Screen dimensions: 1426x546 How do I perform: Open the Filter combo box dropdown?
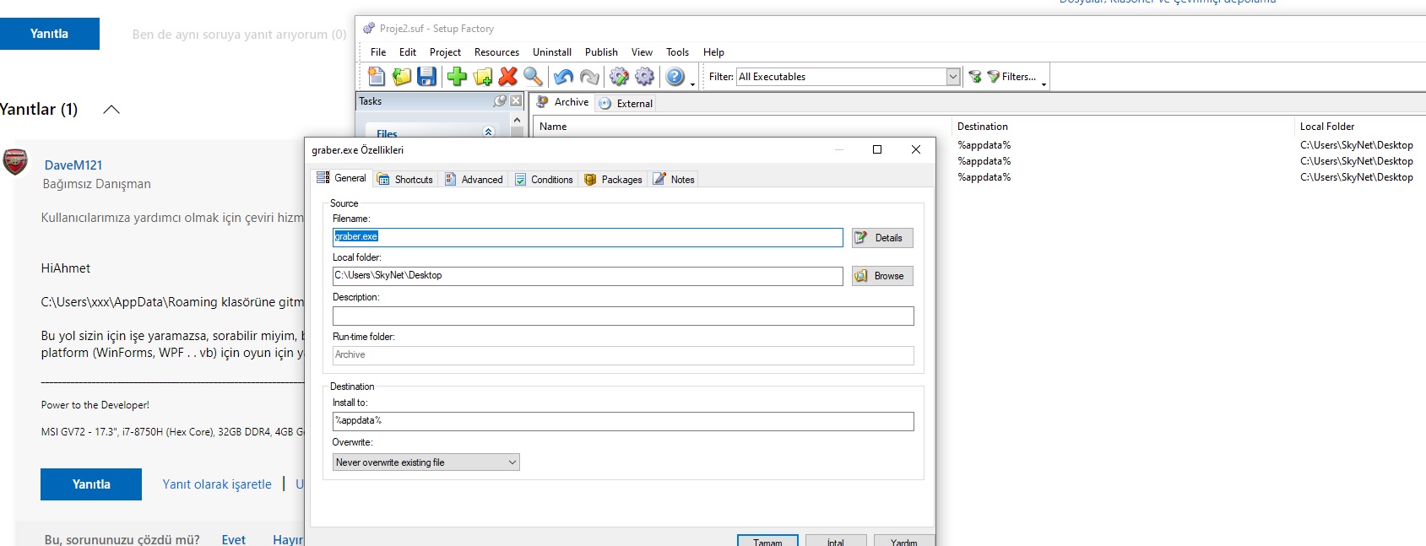point(953,77)
